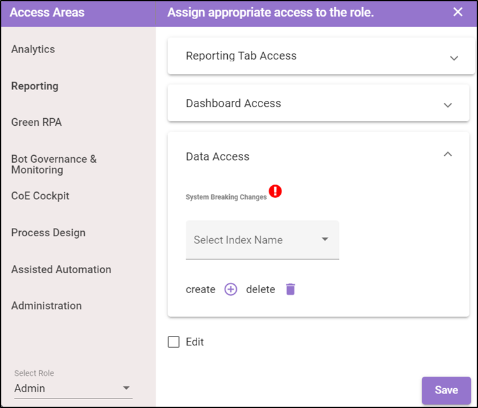Click the create plus circle icon
The image size is (478, 408).
click(230, 289)
